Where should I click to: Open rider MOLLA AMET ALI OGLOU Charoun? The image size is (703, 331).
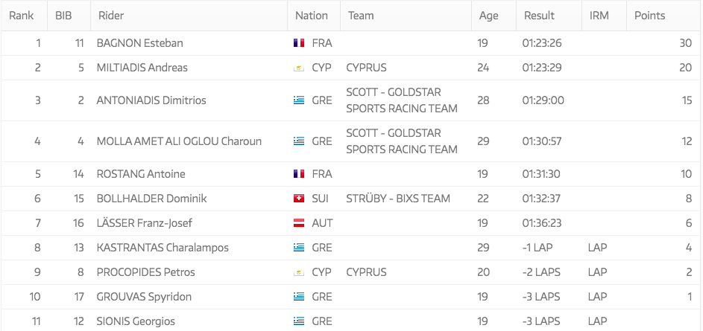coord(179,141)
